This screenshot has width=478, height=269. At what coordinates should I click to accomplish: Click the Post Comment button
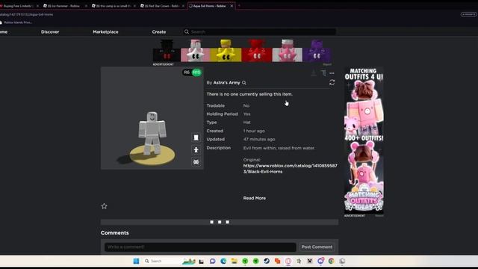click(317, 247)
